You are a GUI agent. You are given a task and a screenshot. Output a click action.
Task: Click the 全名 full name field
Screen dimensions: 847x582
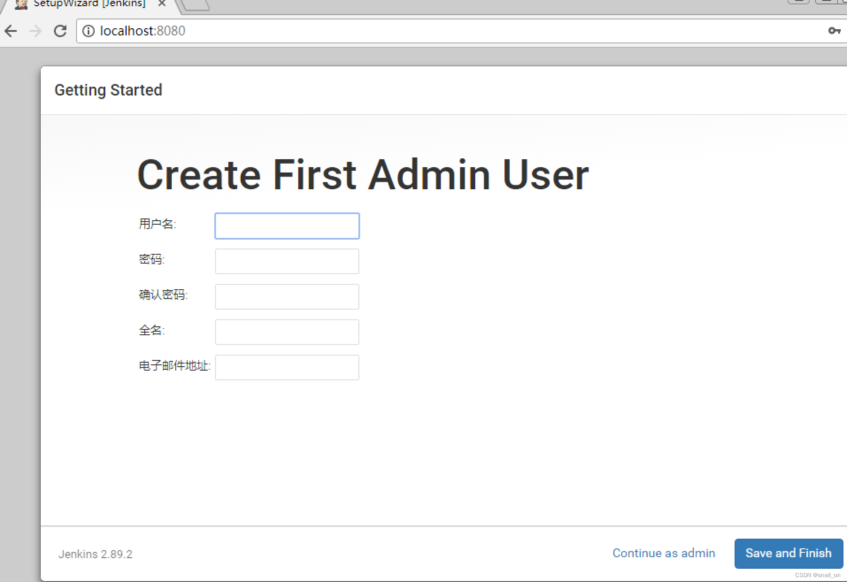[287, 332]
